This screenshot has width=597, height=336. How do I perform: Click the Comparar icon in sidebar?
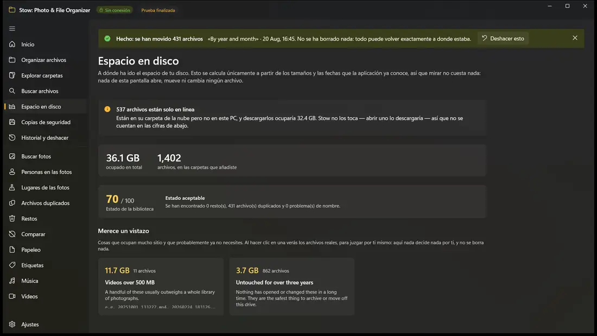[12, 234]
